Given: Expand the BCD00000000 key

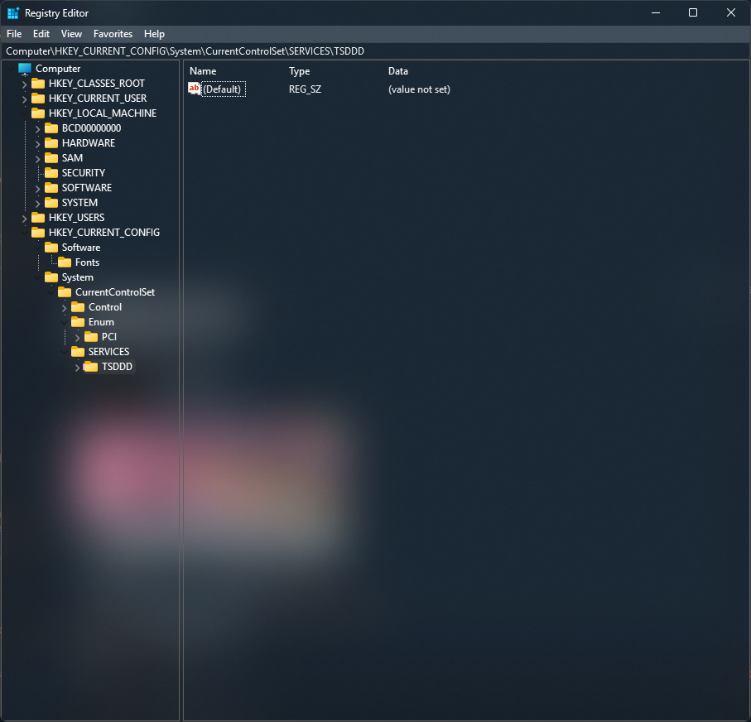Looking at the screenshot, I should (x=38, y=129).
